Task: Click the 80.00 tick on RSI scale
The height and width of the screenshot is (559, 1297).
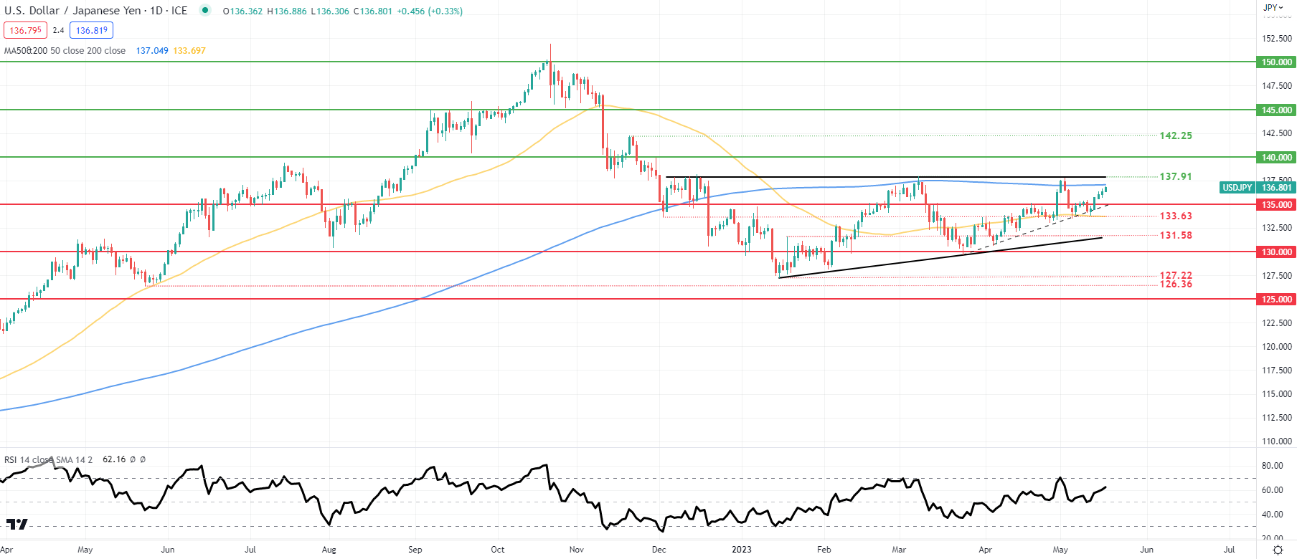Action: (1272, 466)
